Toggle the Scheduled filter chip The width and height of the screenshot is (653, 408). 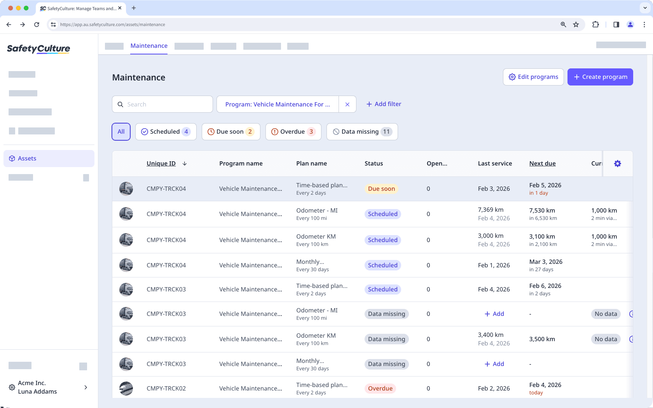166,131
